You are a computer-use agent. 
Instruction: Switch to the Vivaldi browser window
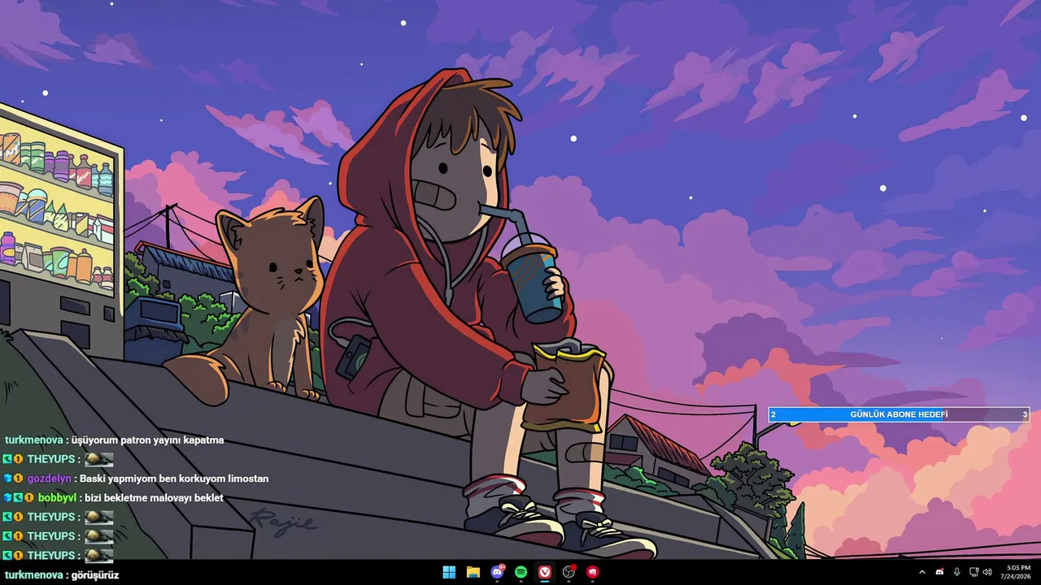[545, 572]
